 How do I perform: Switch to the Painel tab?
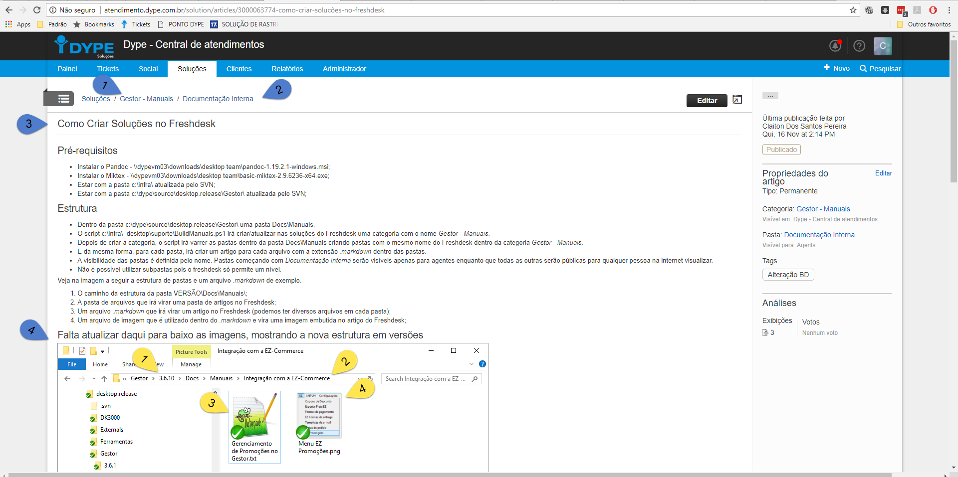pyautogui.click(x=67, y=69)
